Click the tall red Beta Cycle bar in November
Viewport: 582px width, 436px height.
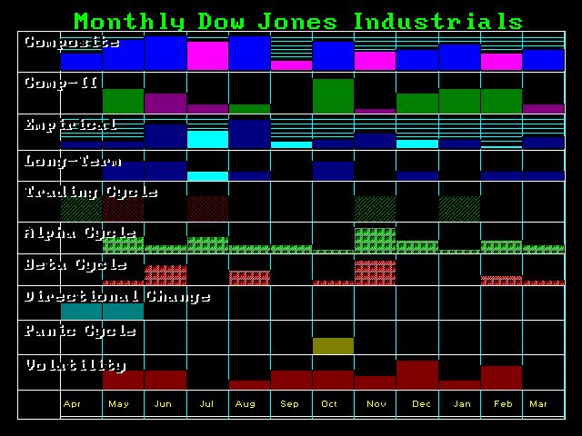[x=375, y=272]
